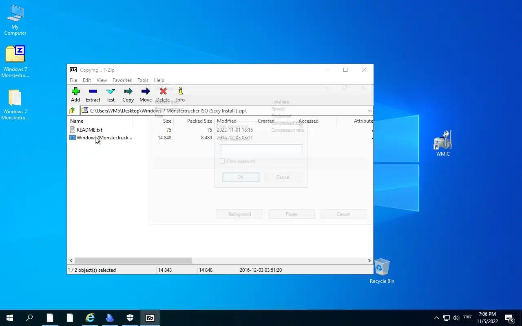Select the Windows 7 Monstertru zip archive on the desktop

[x=15, y=62]
